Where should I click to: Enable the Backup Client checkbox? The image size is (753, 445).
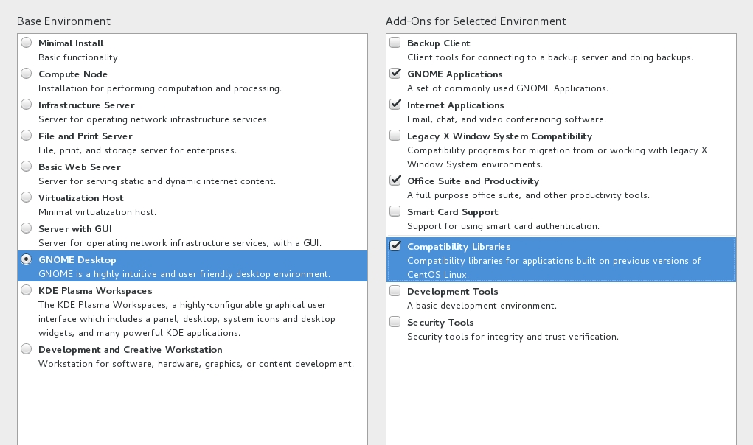pyautogui.click(x=395, y=43)
